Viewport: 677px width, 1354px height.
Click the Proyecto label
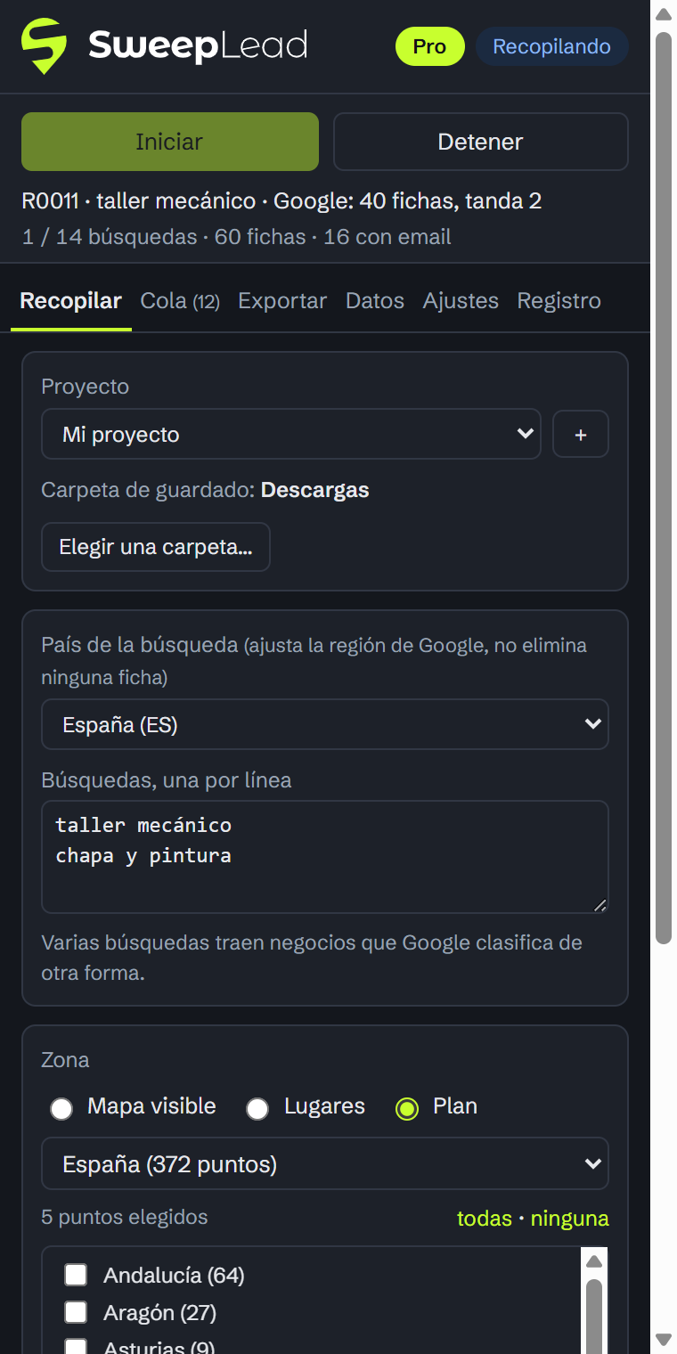(86, 387)
